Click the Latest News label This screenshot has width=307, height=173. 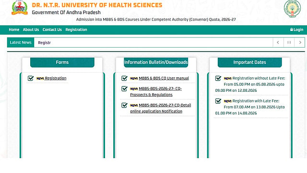21,42
